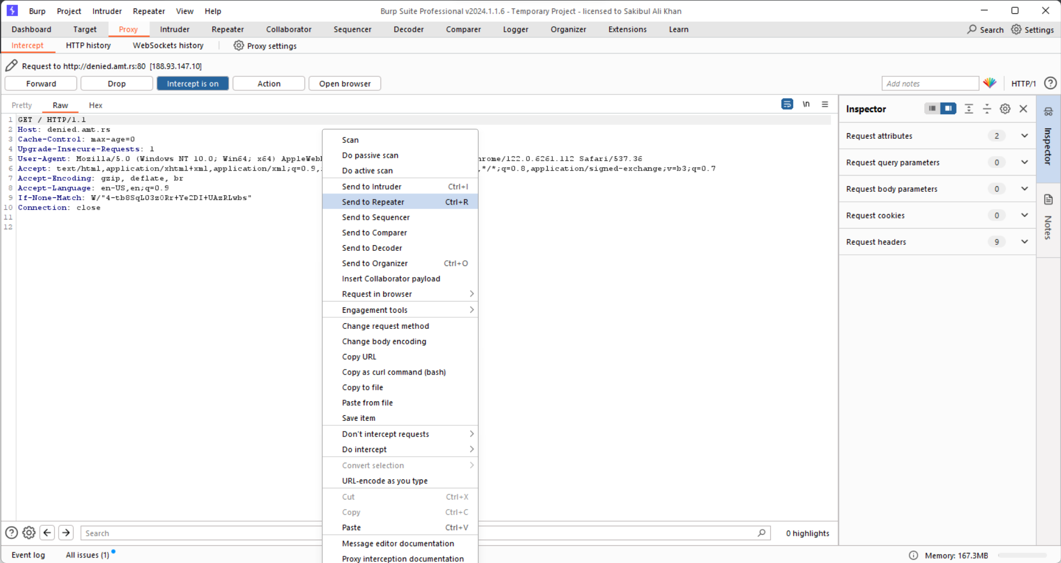The width and height of the screenshot is (1061, 563).
Task: Choose Change request method
Action: (400, 326)
